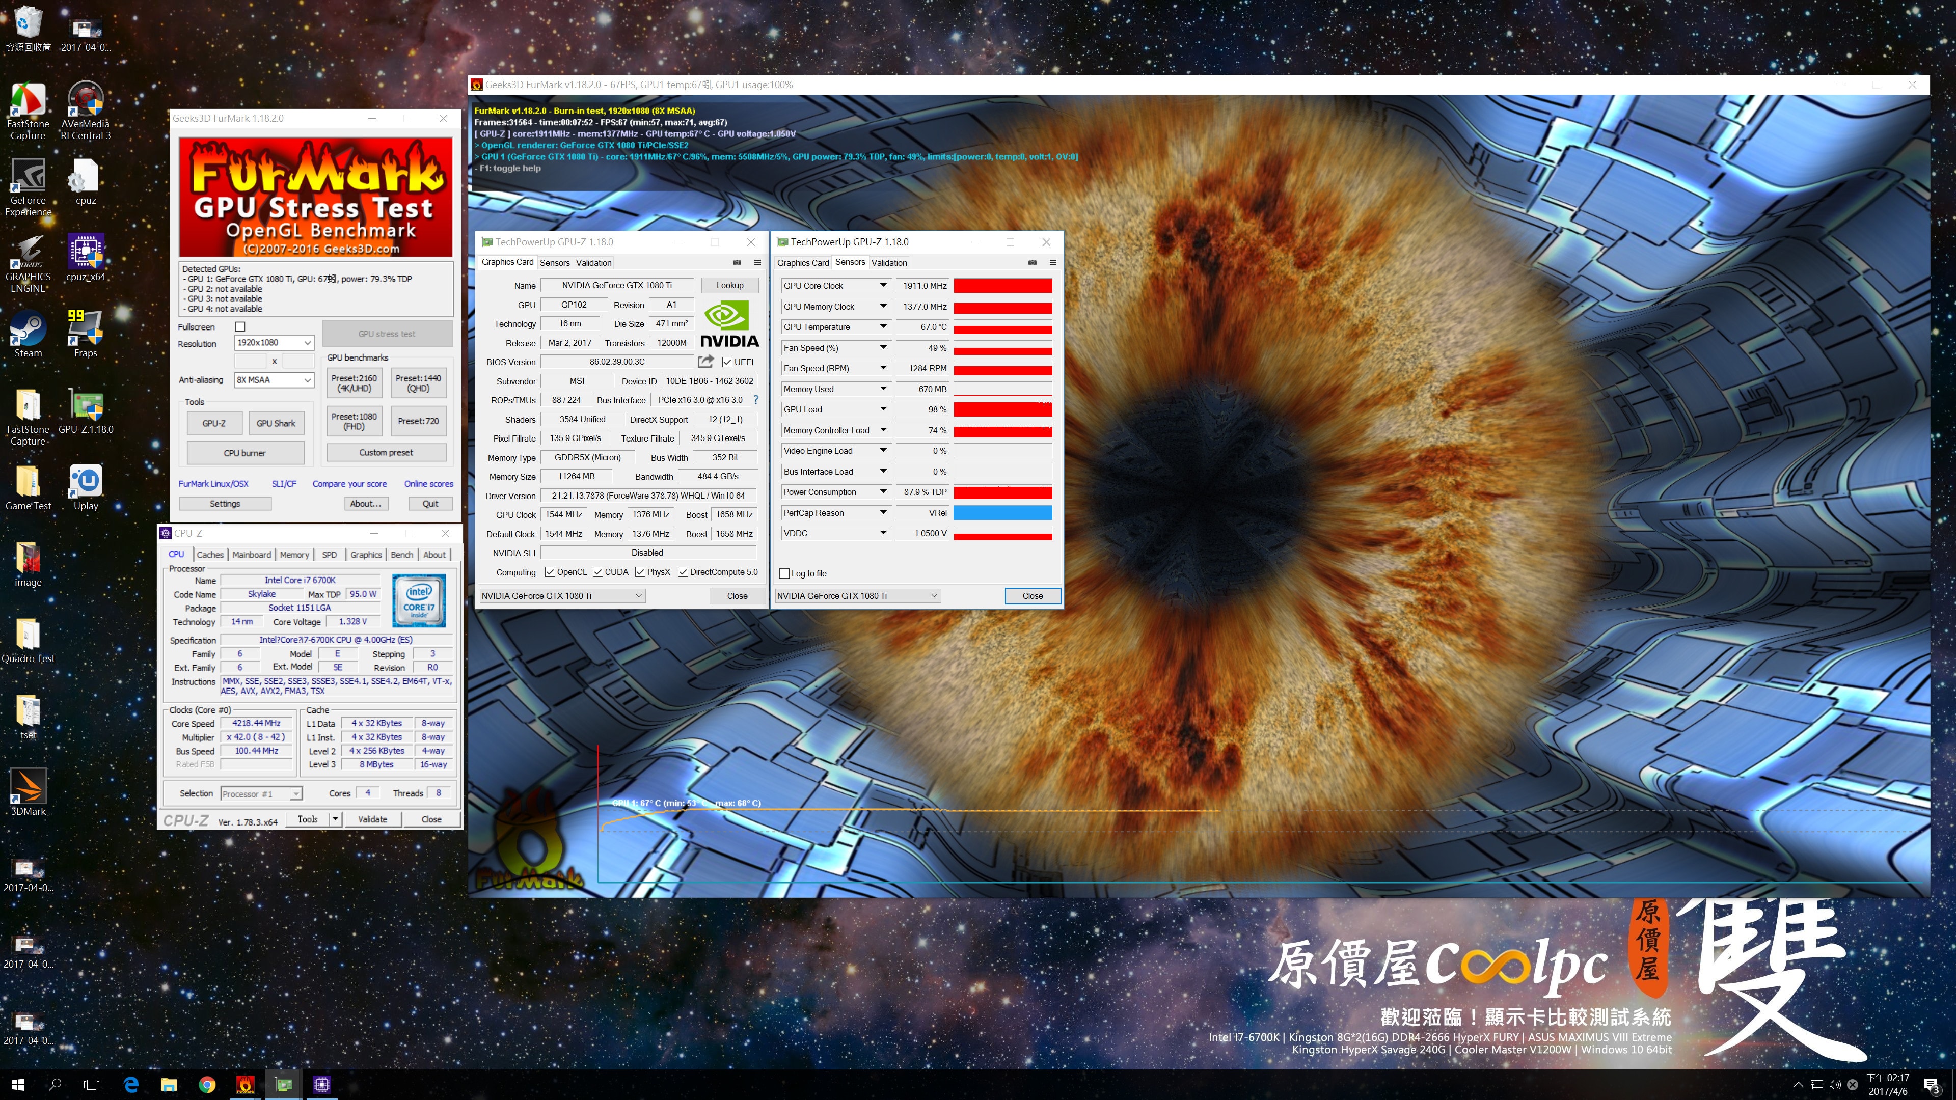The height and width of the screenshot is (1100, 1956).
Task: Open the Recycle Bin desktop icon
Action: (28, 29)
